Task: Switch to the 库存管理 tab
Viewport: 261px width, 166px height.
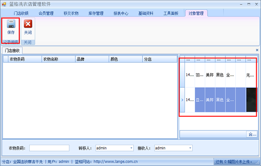Action: click(x=96, y=13)
